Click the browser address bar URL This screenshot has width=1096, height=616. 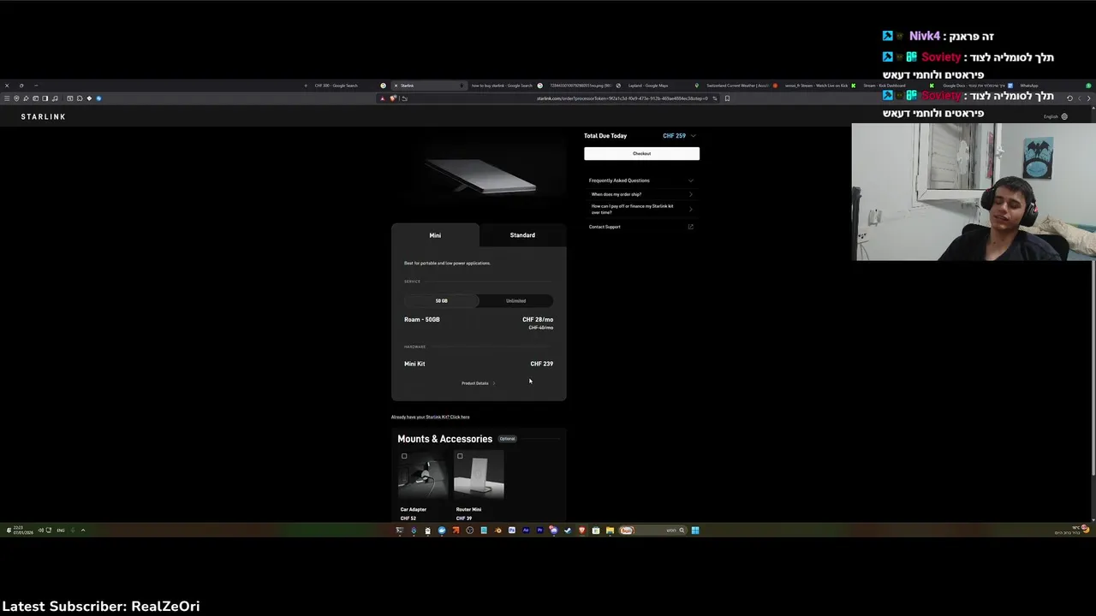(x=622, y=98)
